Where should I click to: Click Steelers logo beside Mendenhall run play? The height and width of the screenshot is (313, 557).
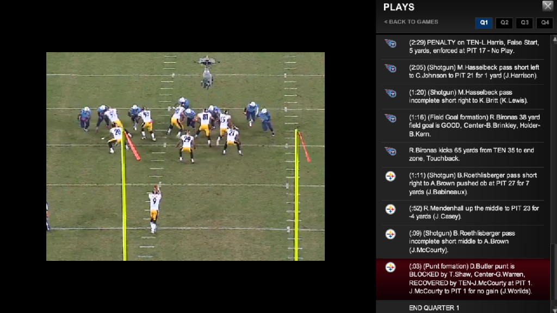(390, 209)
